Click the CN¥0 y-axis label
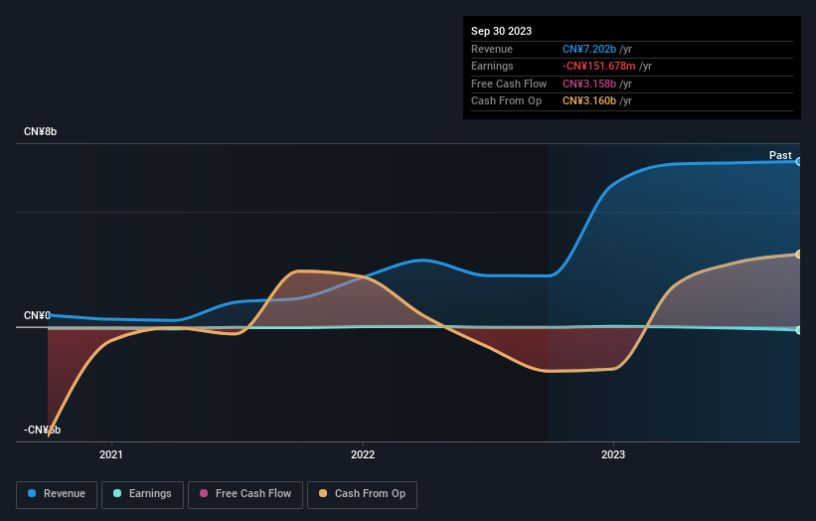The width and height of the screenshot is (816, 521). (37, 315)
